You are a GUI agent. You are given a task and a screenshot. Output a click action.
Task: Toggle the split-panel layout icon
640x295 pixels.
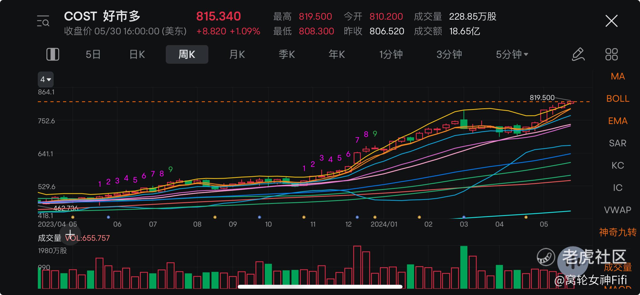(x=53, y=55)
